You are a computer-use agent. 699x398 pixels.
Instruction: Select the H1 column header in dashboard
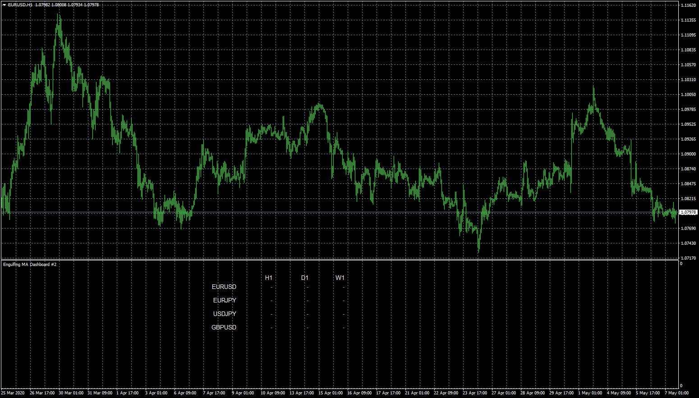[269, 278]
